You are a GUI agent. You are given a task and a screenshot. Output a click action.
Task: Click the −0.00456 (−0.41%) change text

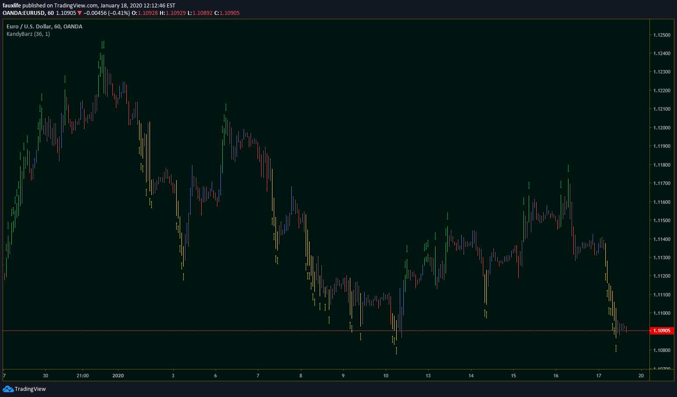pos(106,13)
